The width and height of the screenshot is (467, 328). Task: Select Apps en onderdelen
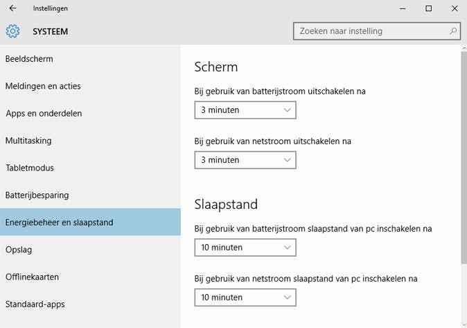coord(44,113)
